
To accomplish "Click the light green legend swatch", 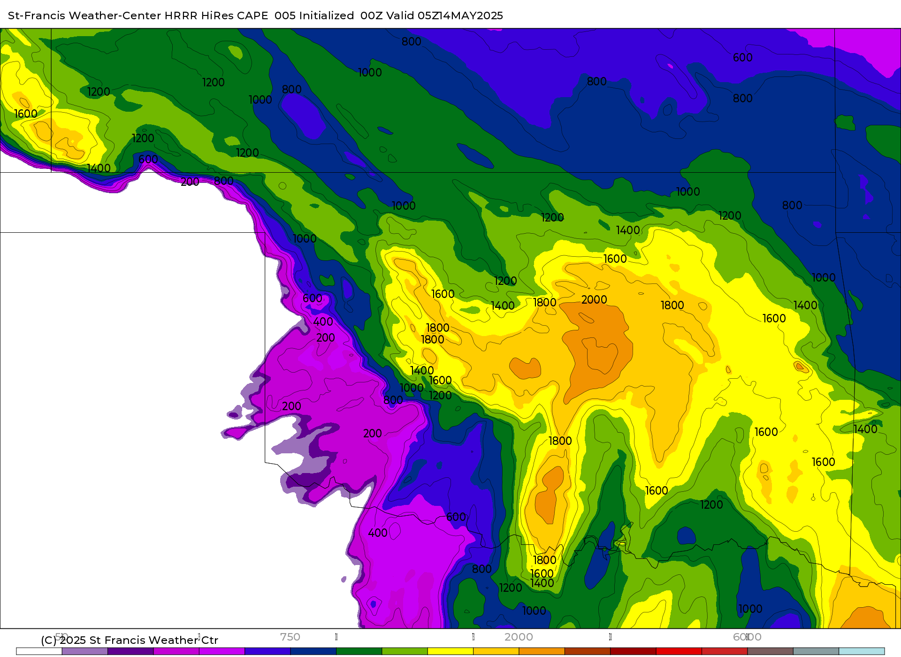I will coord(405,651).
